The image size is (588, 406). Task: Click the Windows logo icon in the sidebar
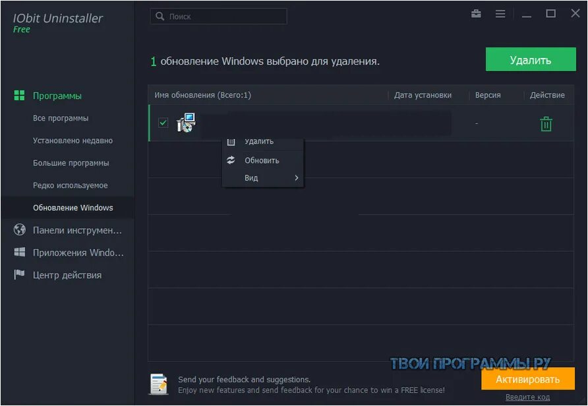(20, 252)
